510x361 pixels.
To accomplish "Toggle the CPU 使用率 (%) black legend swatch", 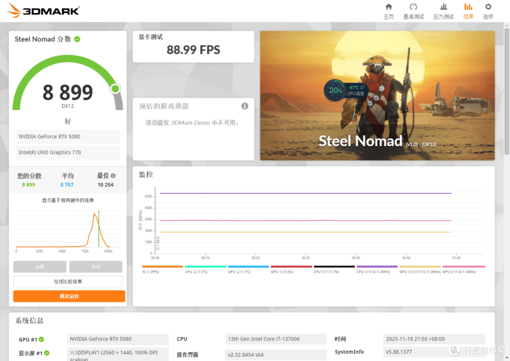I will pos(334,267).
